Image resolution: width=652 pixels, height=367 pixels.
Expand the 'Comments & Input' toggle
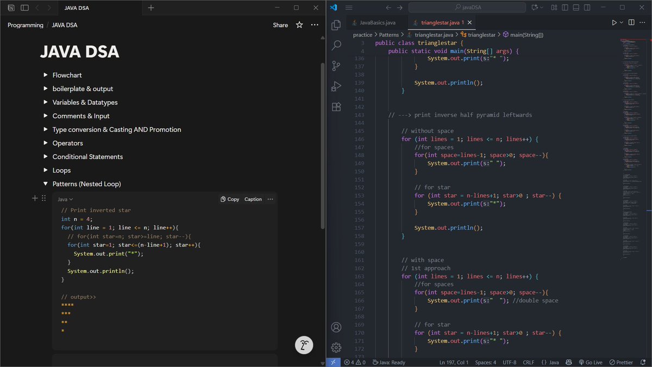[46, 116]
